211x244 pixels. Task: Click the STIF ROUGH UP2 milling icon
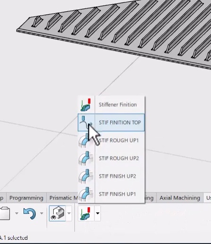click(86, 158)
